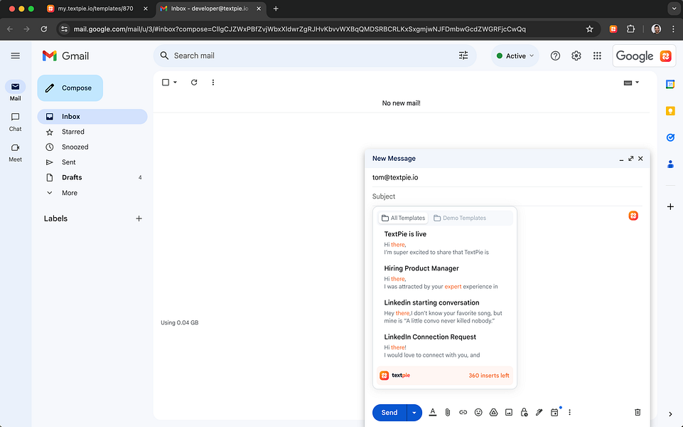Switch to the All Templates tab

coord(403,217)
